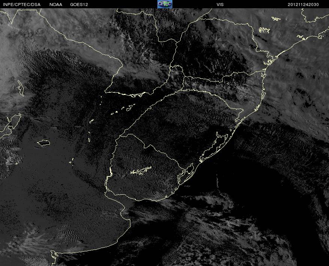Select the INPE/CPTEC/DSA header label
The width and height of the screenshot is (329, 266).
pos(21,5)
